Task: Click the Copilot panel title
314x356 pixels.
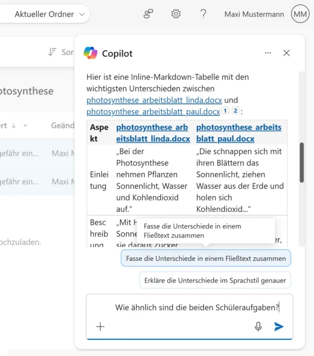Action: point(117,53)
